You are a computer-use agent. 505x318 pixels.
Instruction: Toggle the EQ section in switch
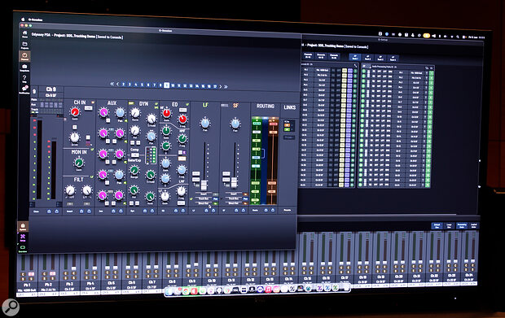[187, 104]
